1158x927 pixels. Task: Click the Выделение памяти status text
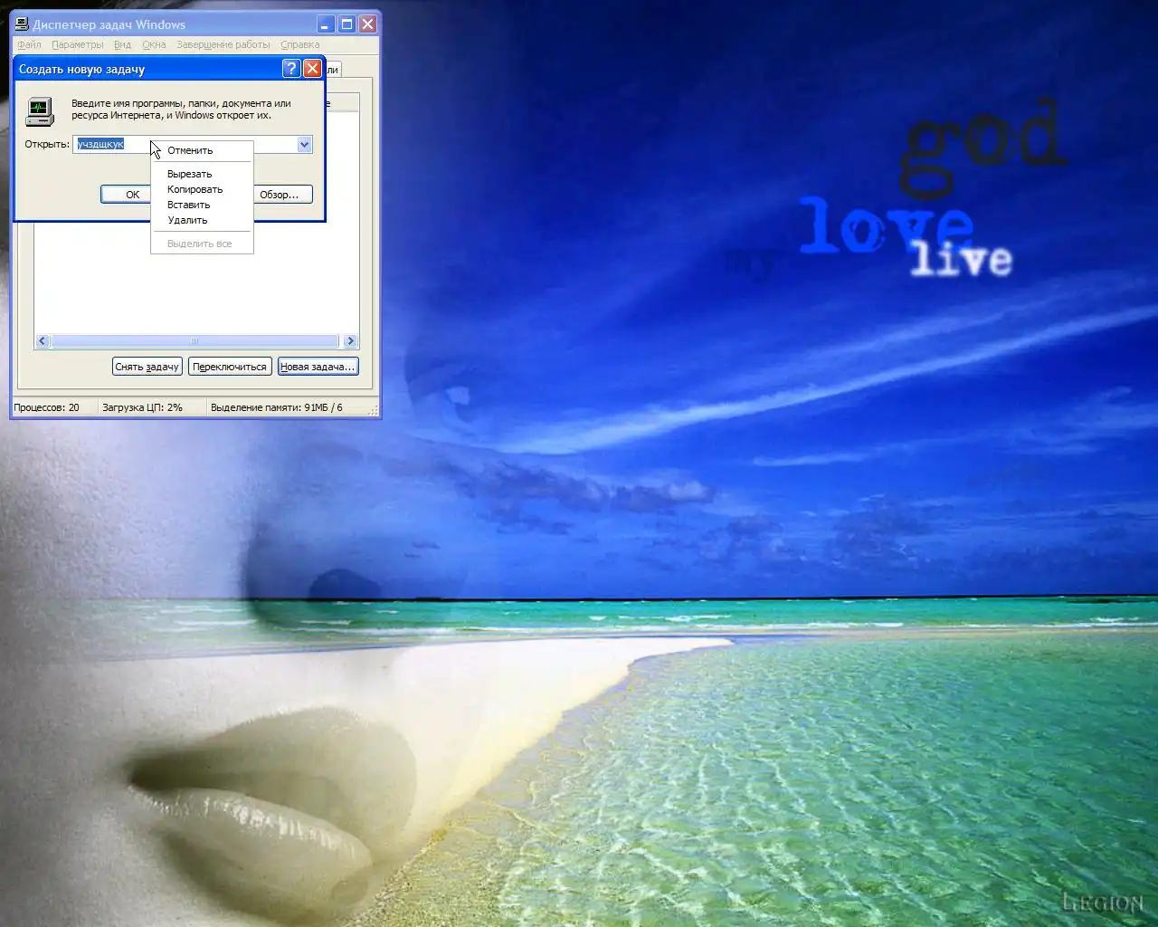coord(277,407)
